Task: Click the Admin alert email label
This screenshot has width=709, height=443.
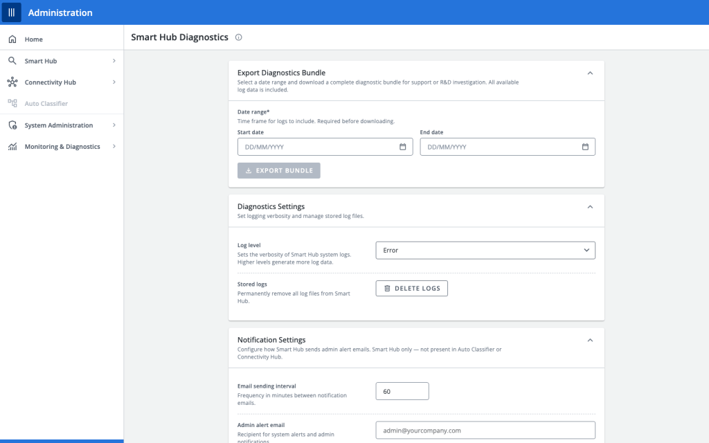Action: (x=261, y=425)
